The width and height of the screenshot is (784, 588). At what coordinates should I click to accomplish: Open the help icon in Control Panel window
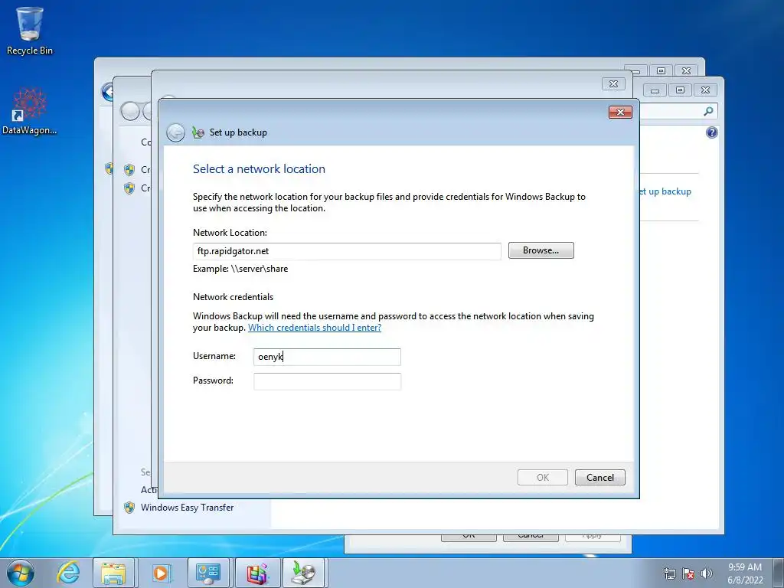pos(711,132)
